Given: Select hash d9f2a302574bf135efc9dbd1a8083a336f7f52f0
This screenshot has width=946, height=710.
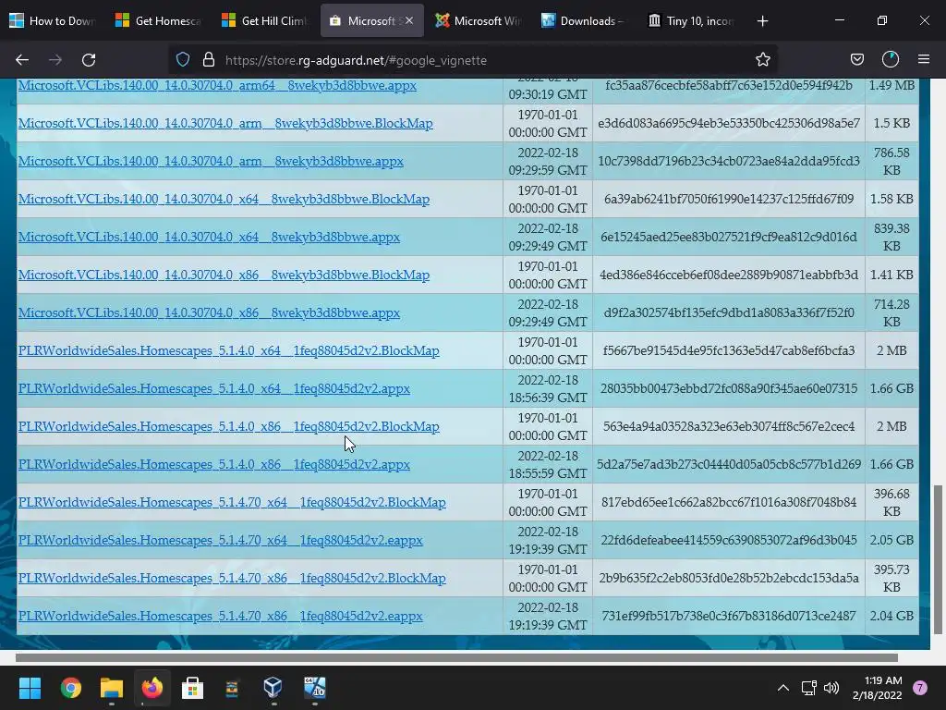Looking at the screenshot, I should (729, 313).
